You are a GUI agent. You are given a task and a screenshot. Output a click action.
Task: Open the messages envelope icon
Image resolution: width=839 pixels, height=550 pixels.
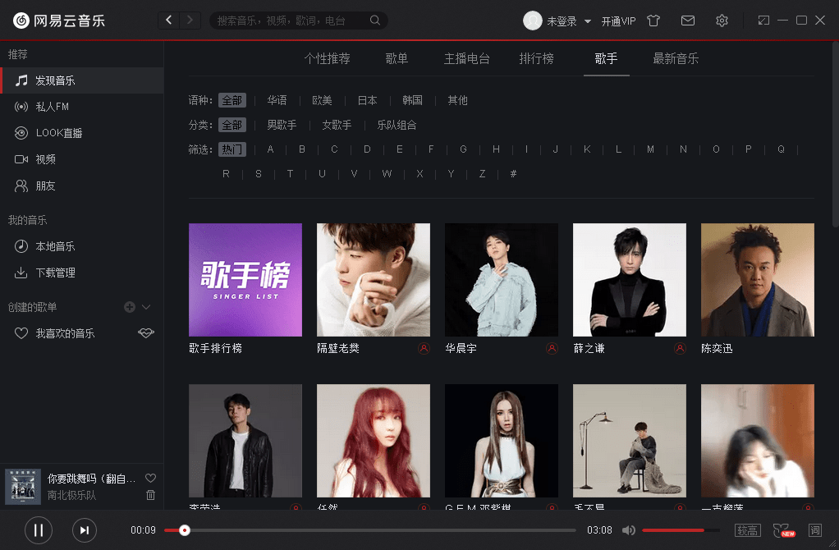point(688,21)
